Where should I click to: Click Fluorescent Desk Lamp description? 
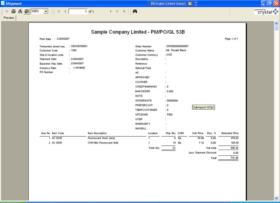pos(101,138)
